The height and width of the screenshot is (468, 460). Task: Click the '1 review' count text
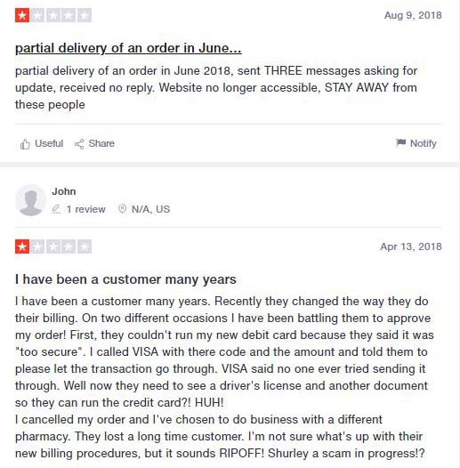point(86,209)
